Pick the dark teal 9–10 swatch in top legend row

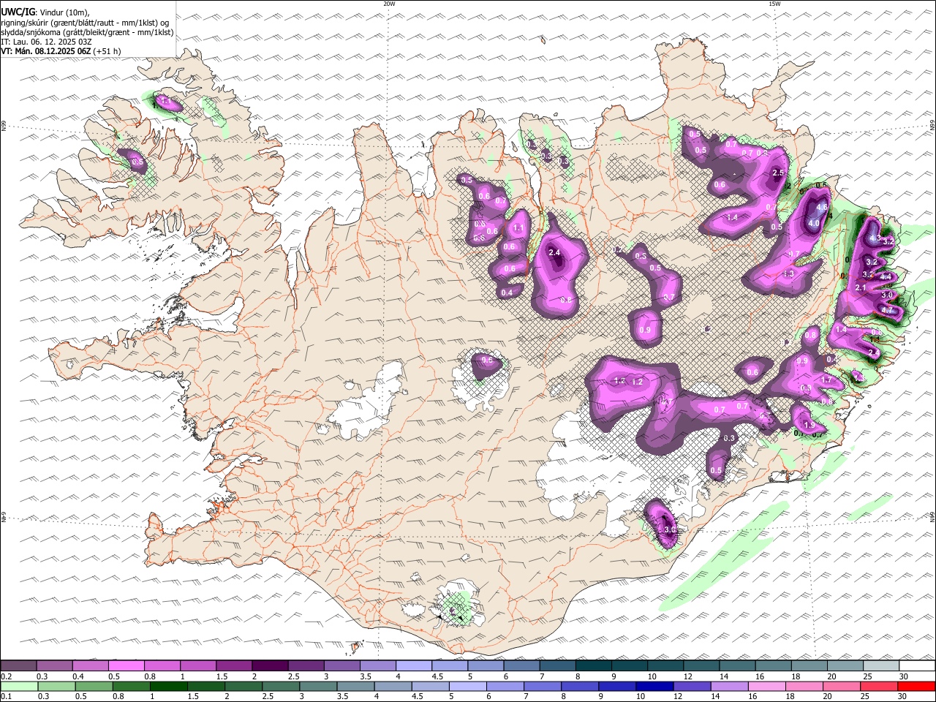coord(630,666)
